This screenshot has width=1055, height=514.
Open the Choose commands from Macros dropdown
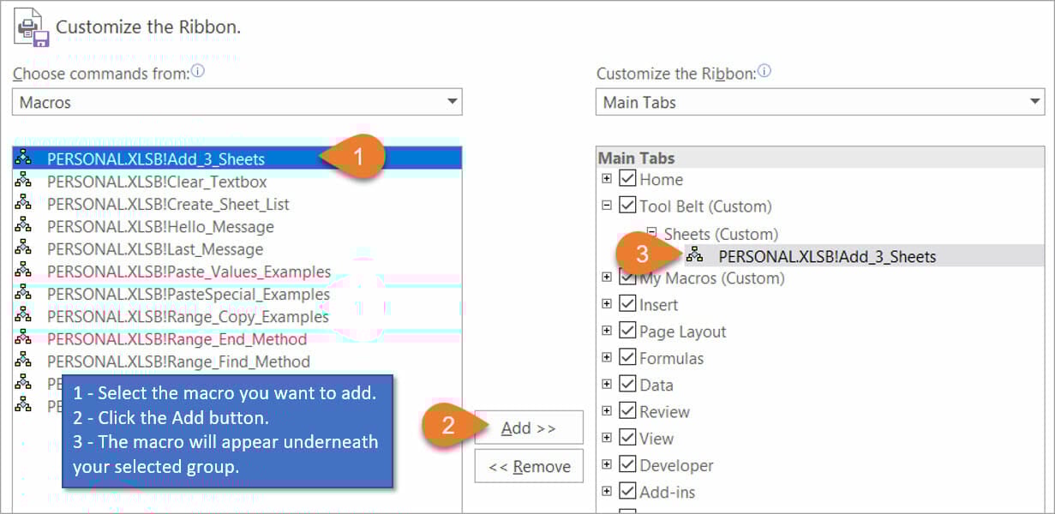tap(452, 102)
